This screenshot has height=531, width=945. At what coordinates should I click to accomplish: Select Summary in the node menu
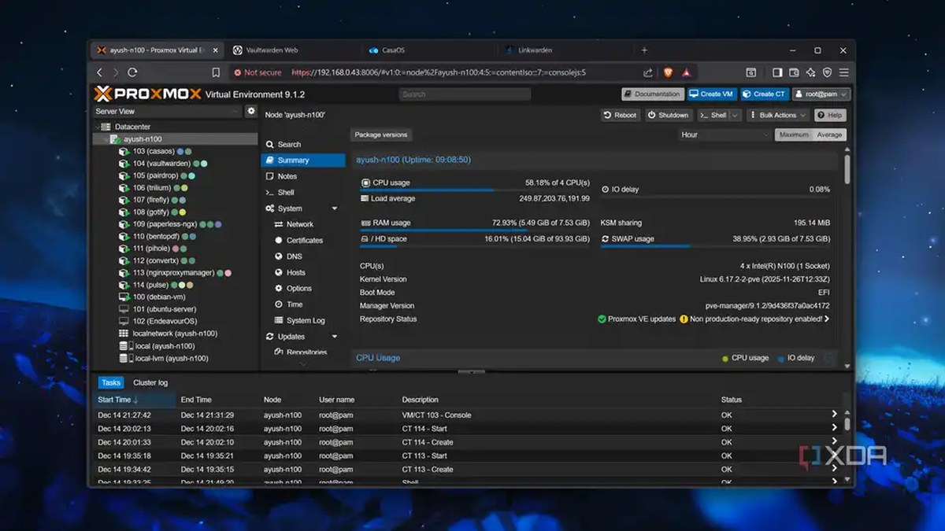tap(303, 160)
